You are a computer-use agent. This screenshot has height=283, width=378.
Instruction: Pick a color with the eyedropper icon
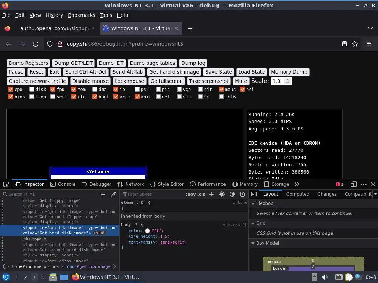pos(113,194)
